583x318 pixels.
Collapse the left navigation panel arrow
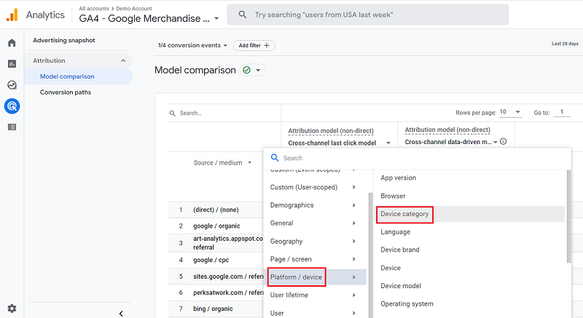[x=121, y=314]
